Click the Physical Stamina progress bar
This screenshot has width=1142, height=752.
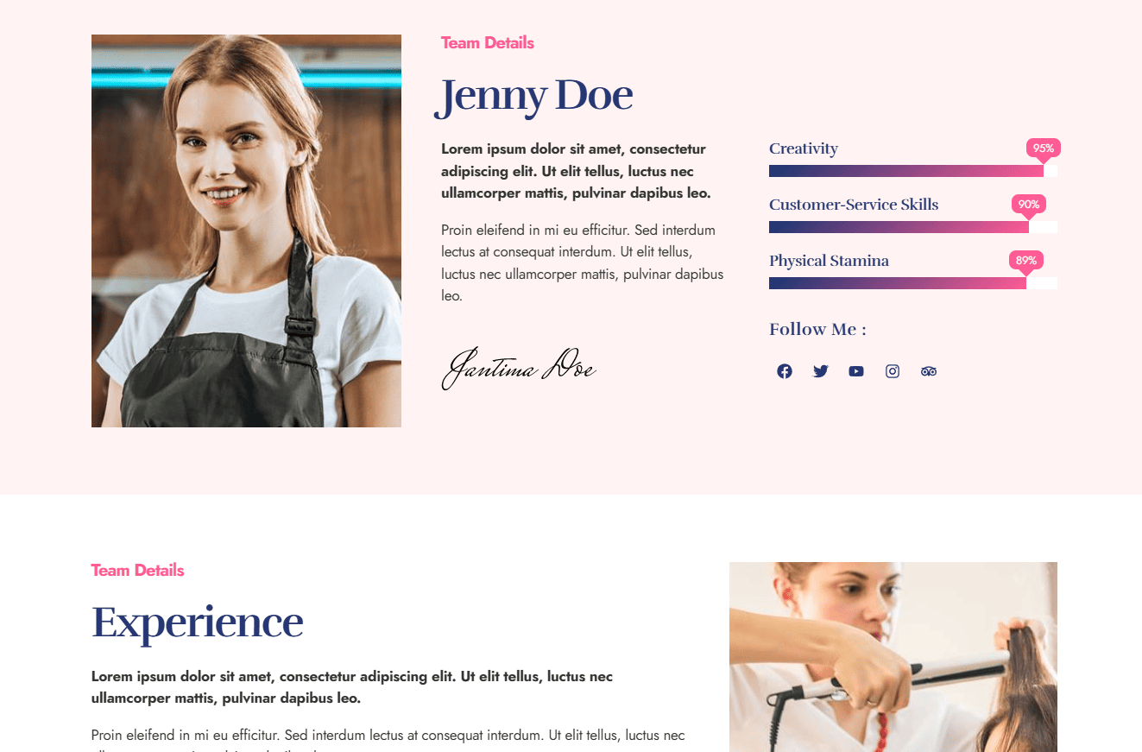click(913, 283)
